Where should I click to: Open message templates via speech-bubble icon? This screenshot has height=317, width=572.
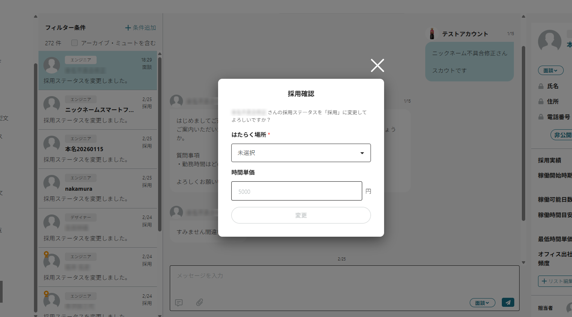[178, 303]
